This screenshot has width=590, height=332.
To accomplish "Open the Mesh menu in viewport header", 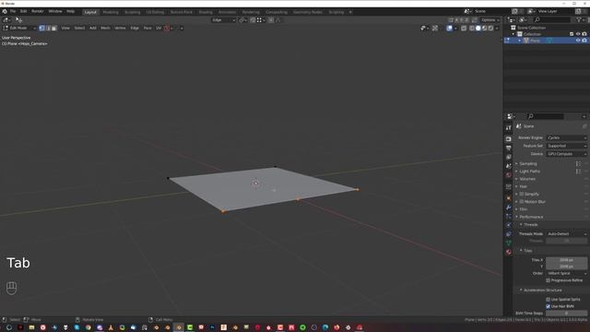I will 105,28.
